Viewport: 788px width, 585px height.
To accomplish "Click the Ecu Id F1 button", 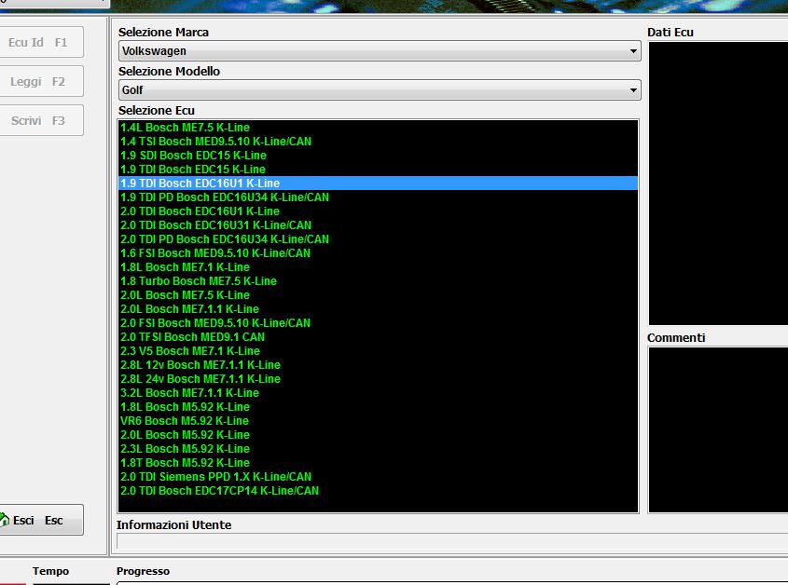I will [40, 43].
